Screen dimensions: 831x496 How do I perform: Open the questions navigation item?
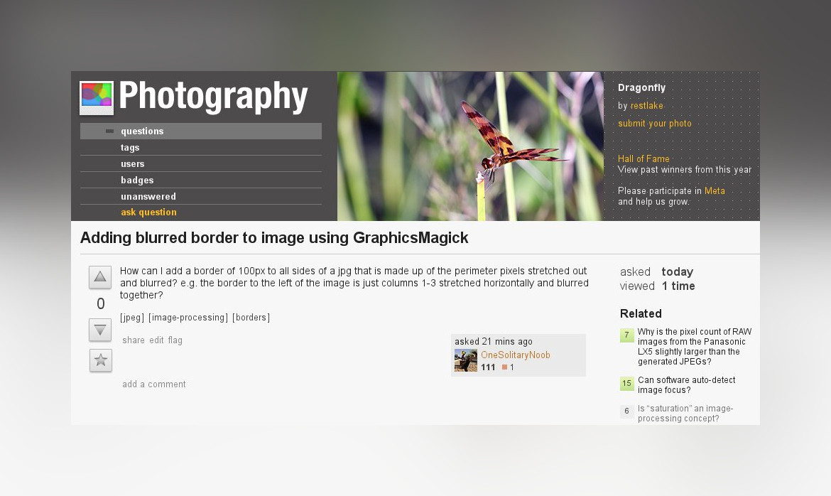[x=201, y=131]
